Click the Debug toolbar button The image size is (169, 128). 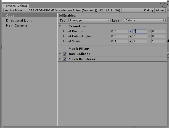click(x=148, y=10)
